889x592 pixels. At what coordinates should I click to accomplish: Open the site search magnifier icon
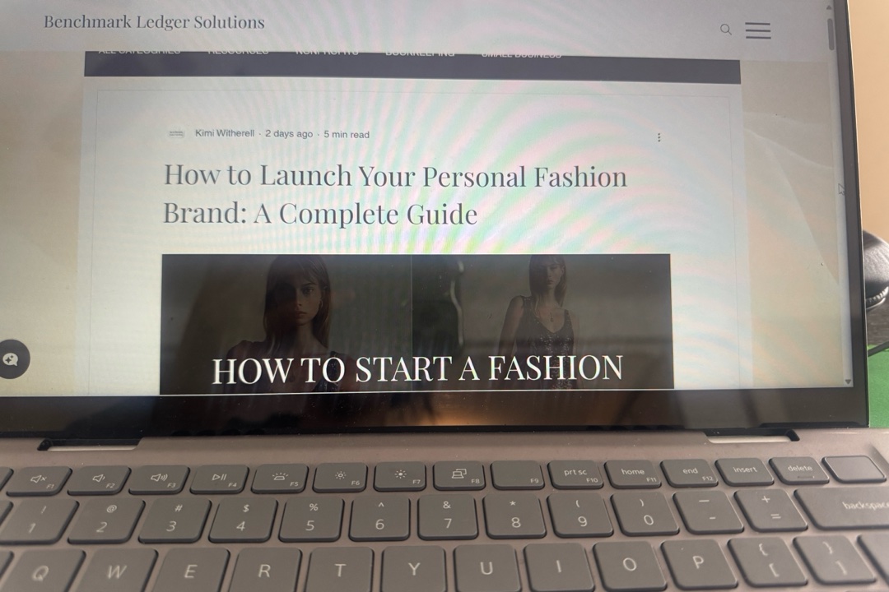(x=725, y=30)
